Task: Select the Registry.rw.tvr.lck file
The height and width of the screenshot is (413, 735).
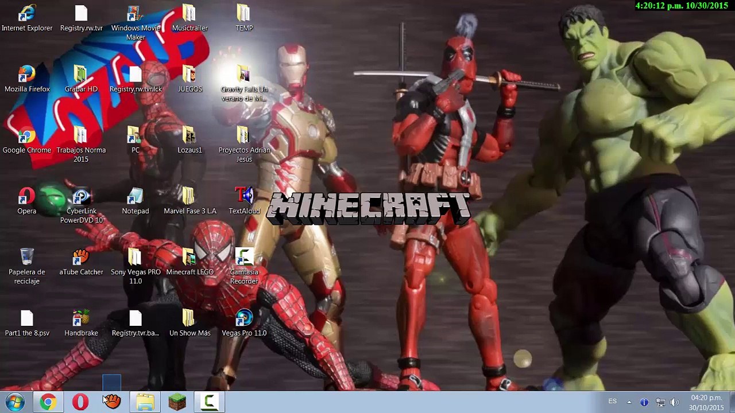Action: coord(136,79)
